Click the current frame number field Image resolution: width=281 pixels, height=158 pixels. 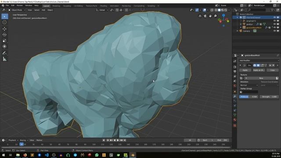pyautogui.click(x=190, y=140)
